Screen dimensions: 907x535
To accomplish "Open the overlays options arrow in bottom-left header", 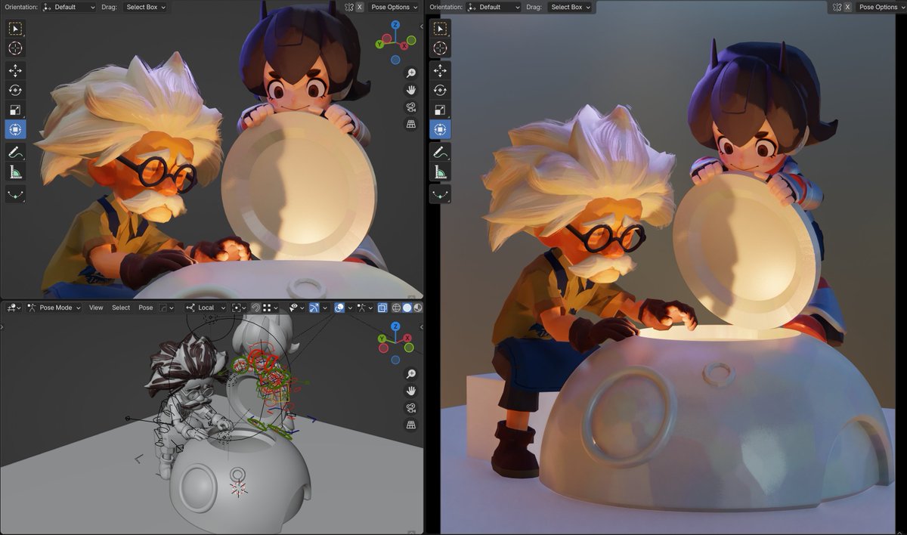I will click(x=350, y=308).
